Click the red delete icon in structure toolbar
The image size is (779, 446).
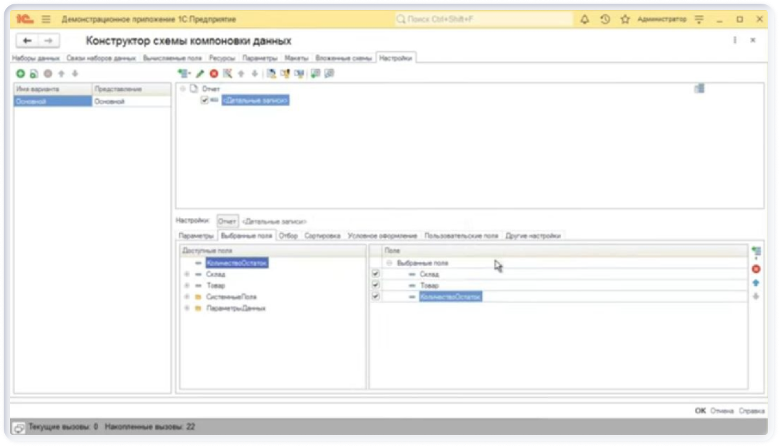point(214,73)
